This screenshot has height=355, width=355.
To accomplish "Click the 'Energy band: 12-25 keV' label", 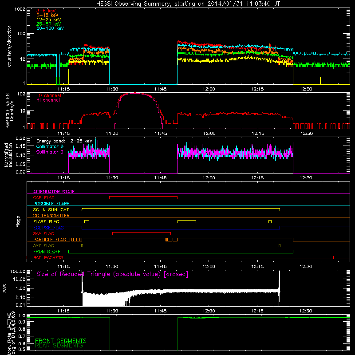I will pyautogui.click(x=64, y=141).
